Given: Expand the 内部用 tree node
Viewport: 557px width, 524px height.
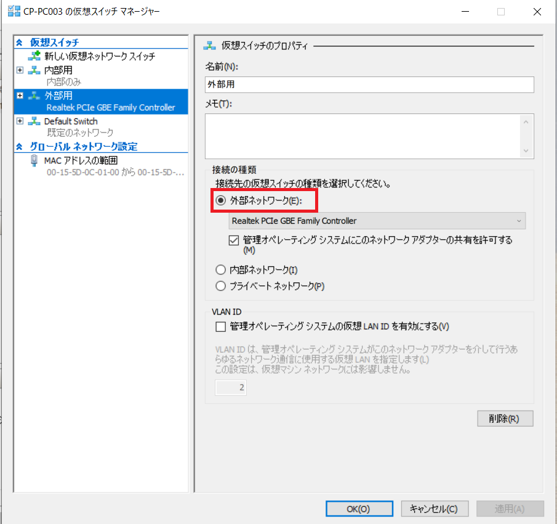Looking at the screenshot, I should (x=20, y=70).
